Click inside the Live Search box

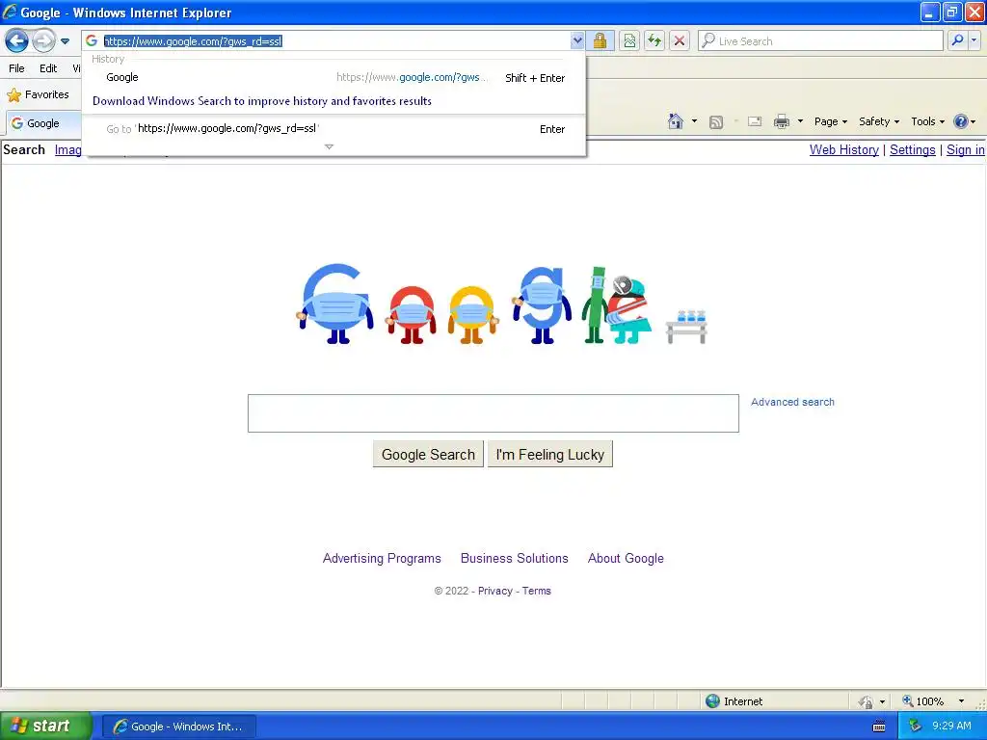coord(821,40)
